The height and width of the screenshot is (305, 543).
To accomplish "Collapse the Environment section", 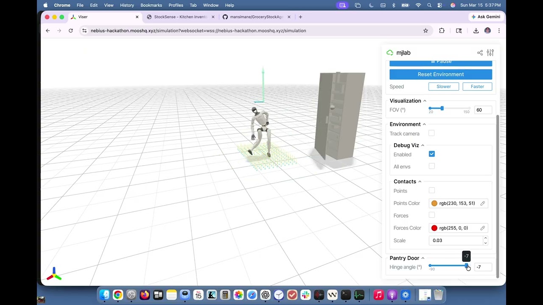I will pyautogui.click(x=408, y=124).
